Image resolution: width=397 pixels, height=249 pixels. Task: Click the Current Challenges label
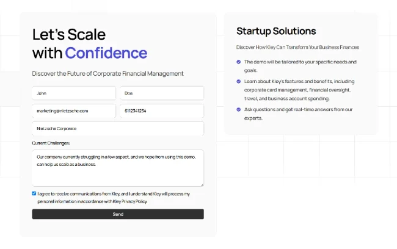51,143
